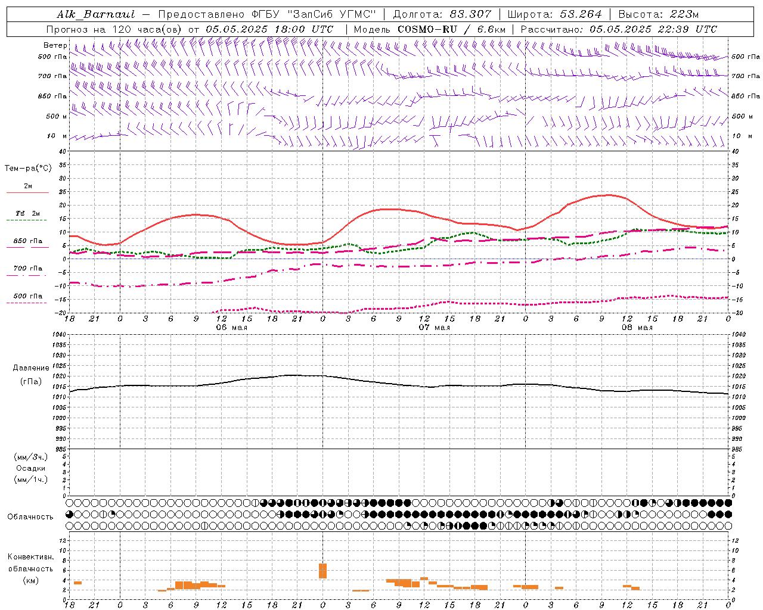Click the 08 мая date label
Screen dimensions: 763x610
click(637, 328)
